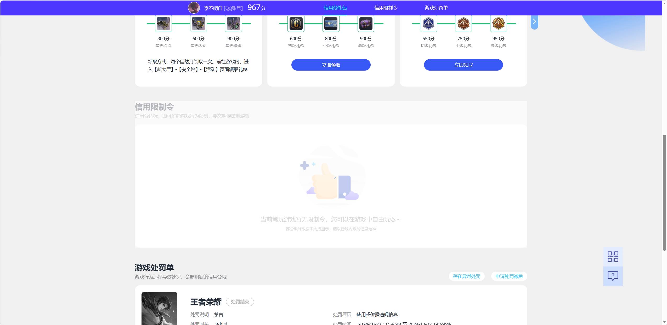Viewport: 667px width, 325px height.
Task: Click the 王者荣耀 game thumbnail
Action: (x=159, y=308)
